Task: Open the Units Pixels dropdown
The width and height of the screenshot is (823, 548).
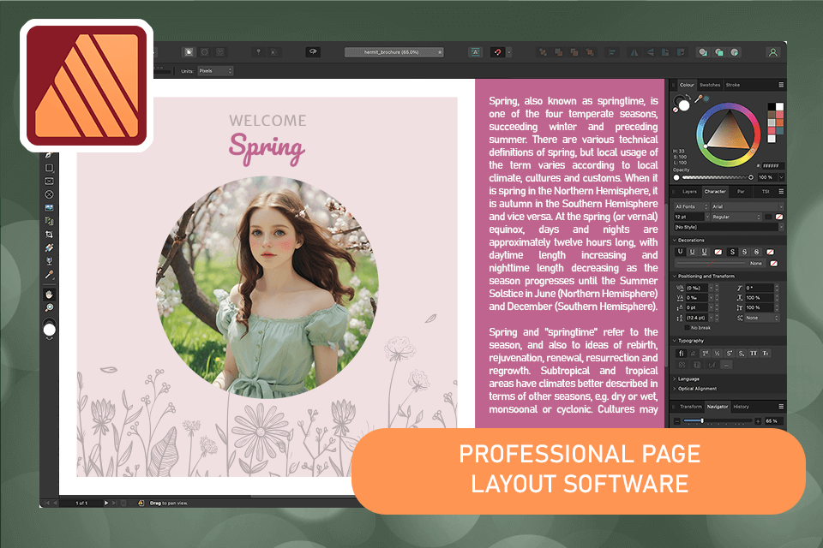Action: pos(215,71)
